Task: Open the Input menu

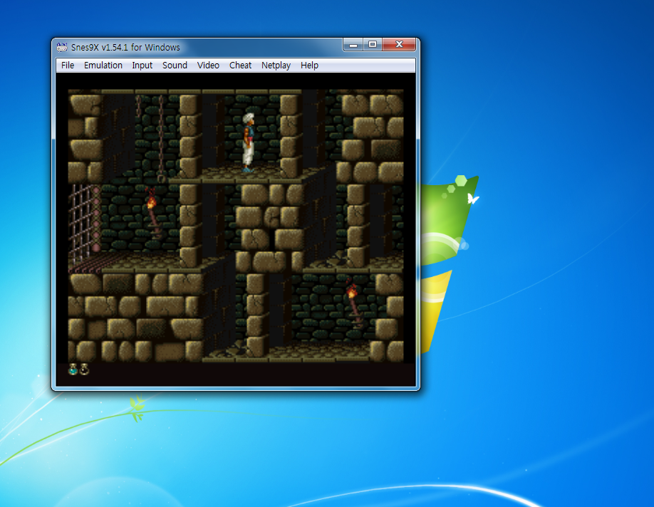Action: pos(142,65)
